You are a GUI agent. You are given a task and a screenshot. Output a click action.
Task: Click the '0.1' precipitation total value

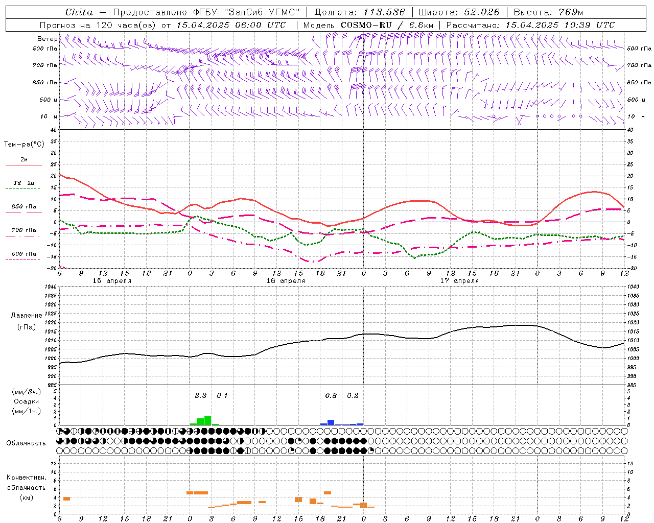(x=222, y=396)
